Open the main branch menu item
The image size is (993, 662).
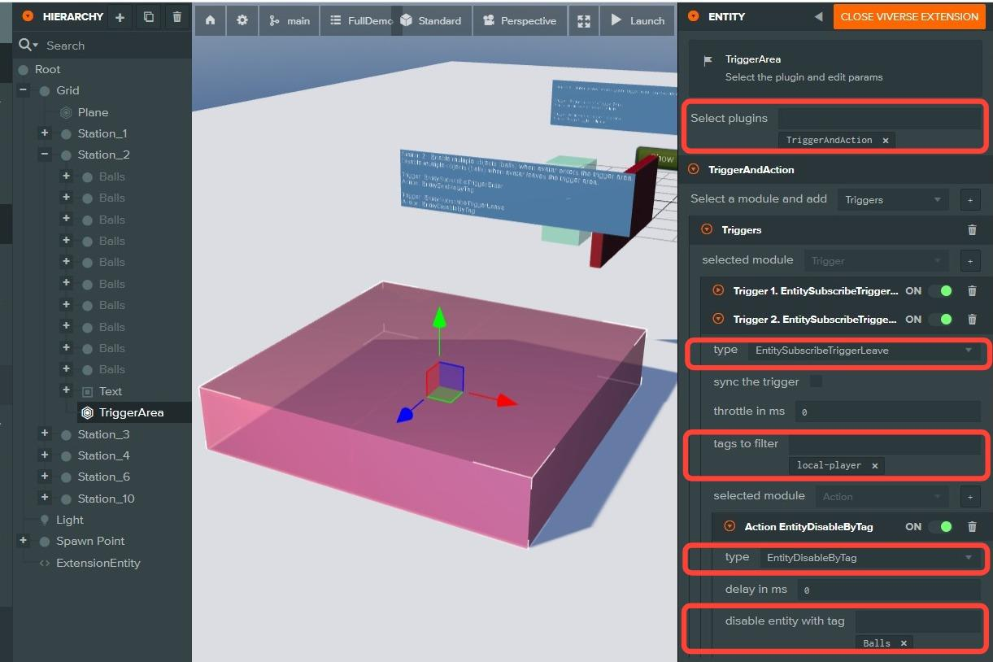click(x=290, y=20)
